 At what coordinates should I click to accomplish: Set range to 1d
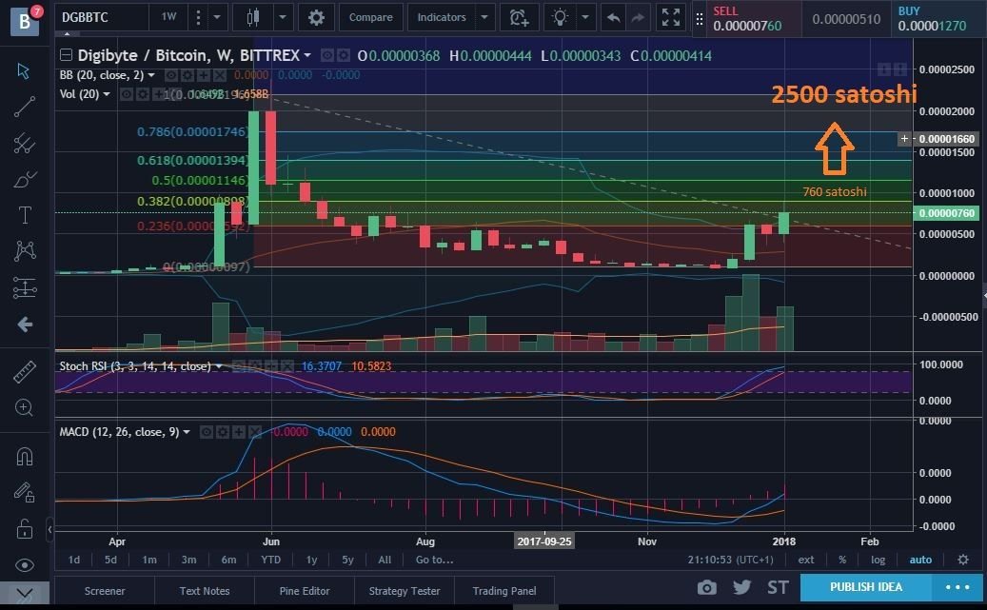73,560
